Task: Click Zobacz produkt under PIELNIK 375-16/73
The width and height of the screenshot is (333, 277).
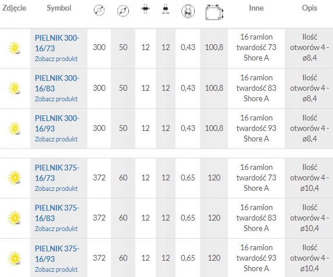Action: tap(57, 189)
